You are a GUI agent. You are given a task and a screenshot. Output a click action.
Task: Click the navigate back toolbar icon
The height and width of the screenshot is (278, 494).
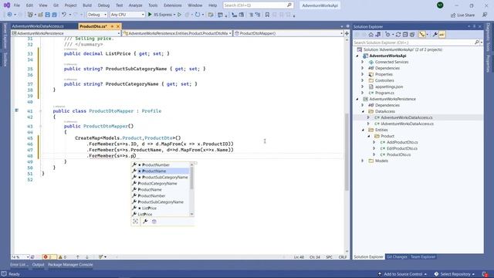(x=9, y=15)
